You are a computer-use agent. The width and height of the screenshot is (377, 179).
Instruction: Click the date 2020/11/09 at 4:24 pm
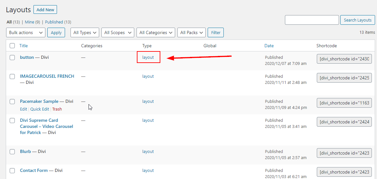coord(286,108)
